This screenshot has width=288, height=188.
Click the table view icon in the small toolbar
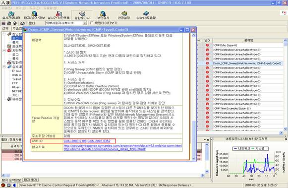(x=3, y=23)
